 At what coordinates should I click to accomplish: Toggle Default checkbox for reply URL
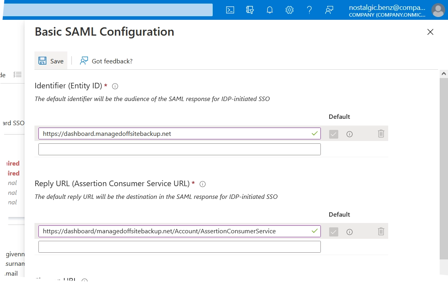334,232
